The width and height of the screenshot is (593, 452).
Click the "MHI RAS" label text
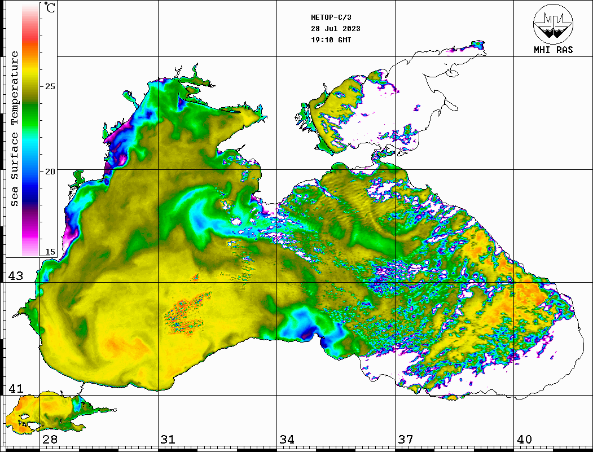click(554, 50)
